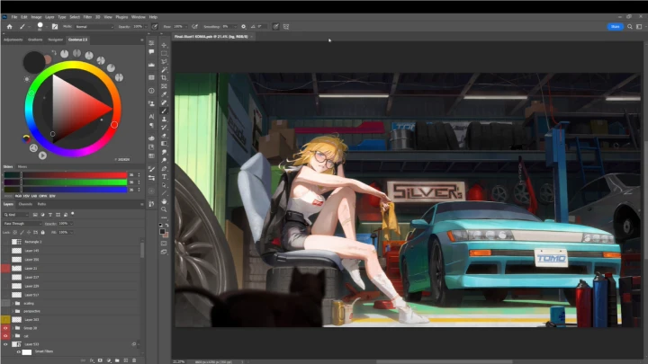Screen dimensions: 648x364
Task: Click the blue Share button
Action: (615, 26)
